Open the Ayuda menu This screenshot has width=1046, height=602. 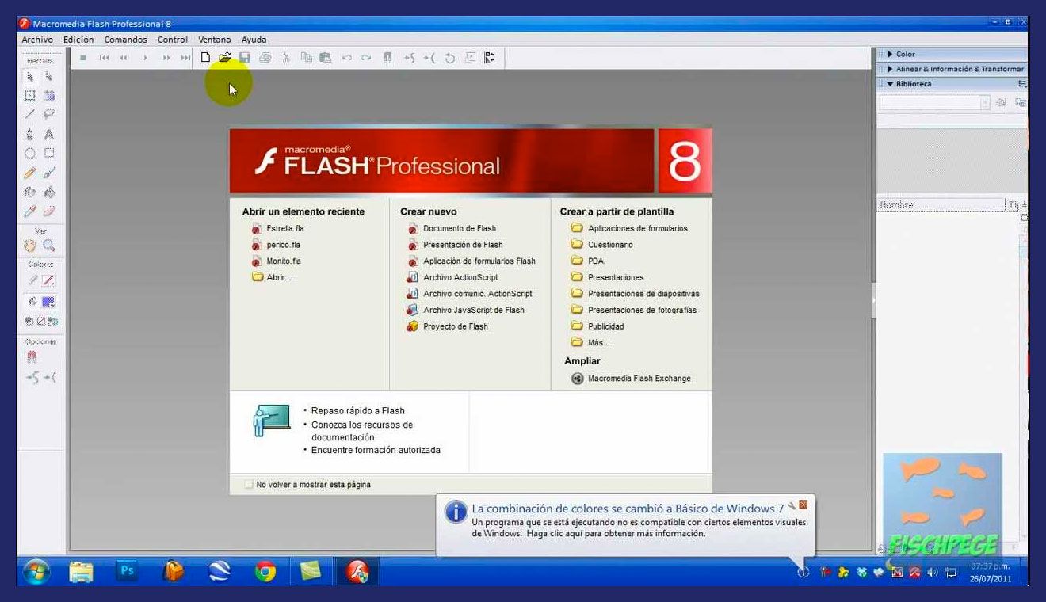254,40
